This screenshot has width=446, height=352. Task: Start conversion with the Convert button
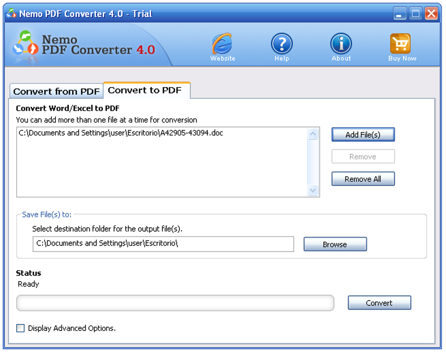(380, 303)
